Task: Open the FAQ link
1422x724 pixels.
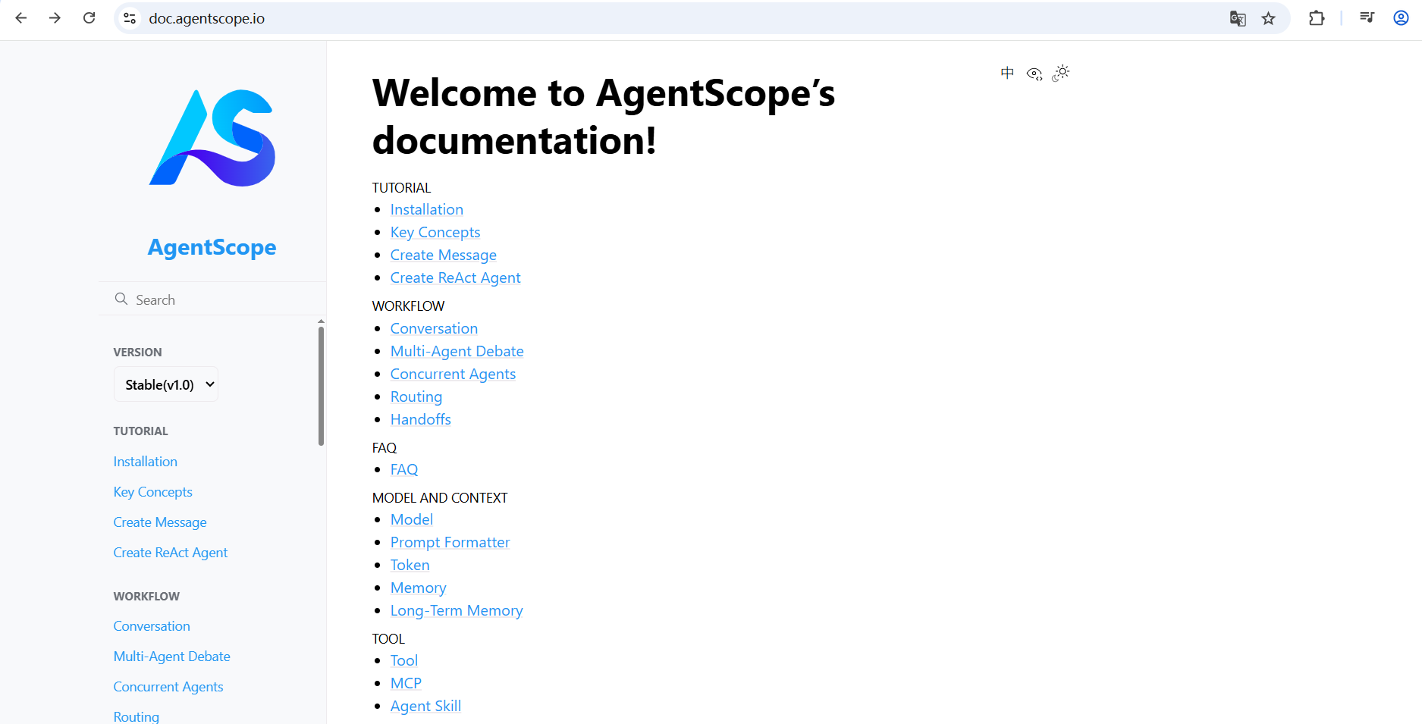Action: 404,469
